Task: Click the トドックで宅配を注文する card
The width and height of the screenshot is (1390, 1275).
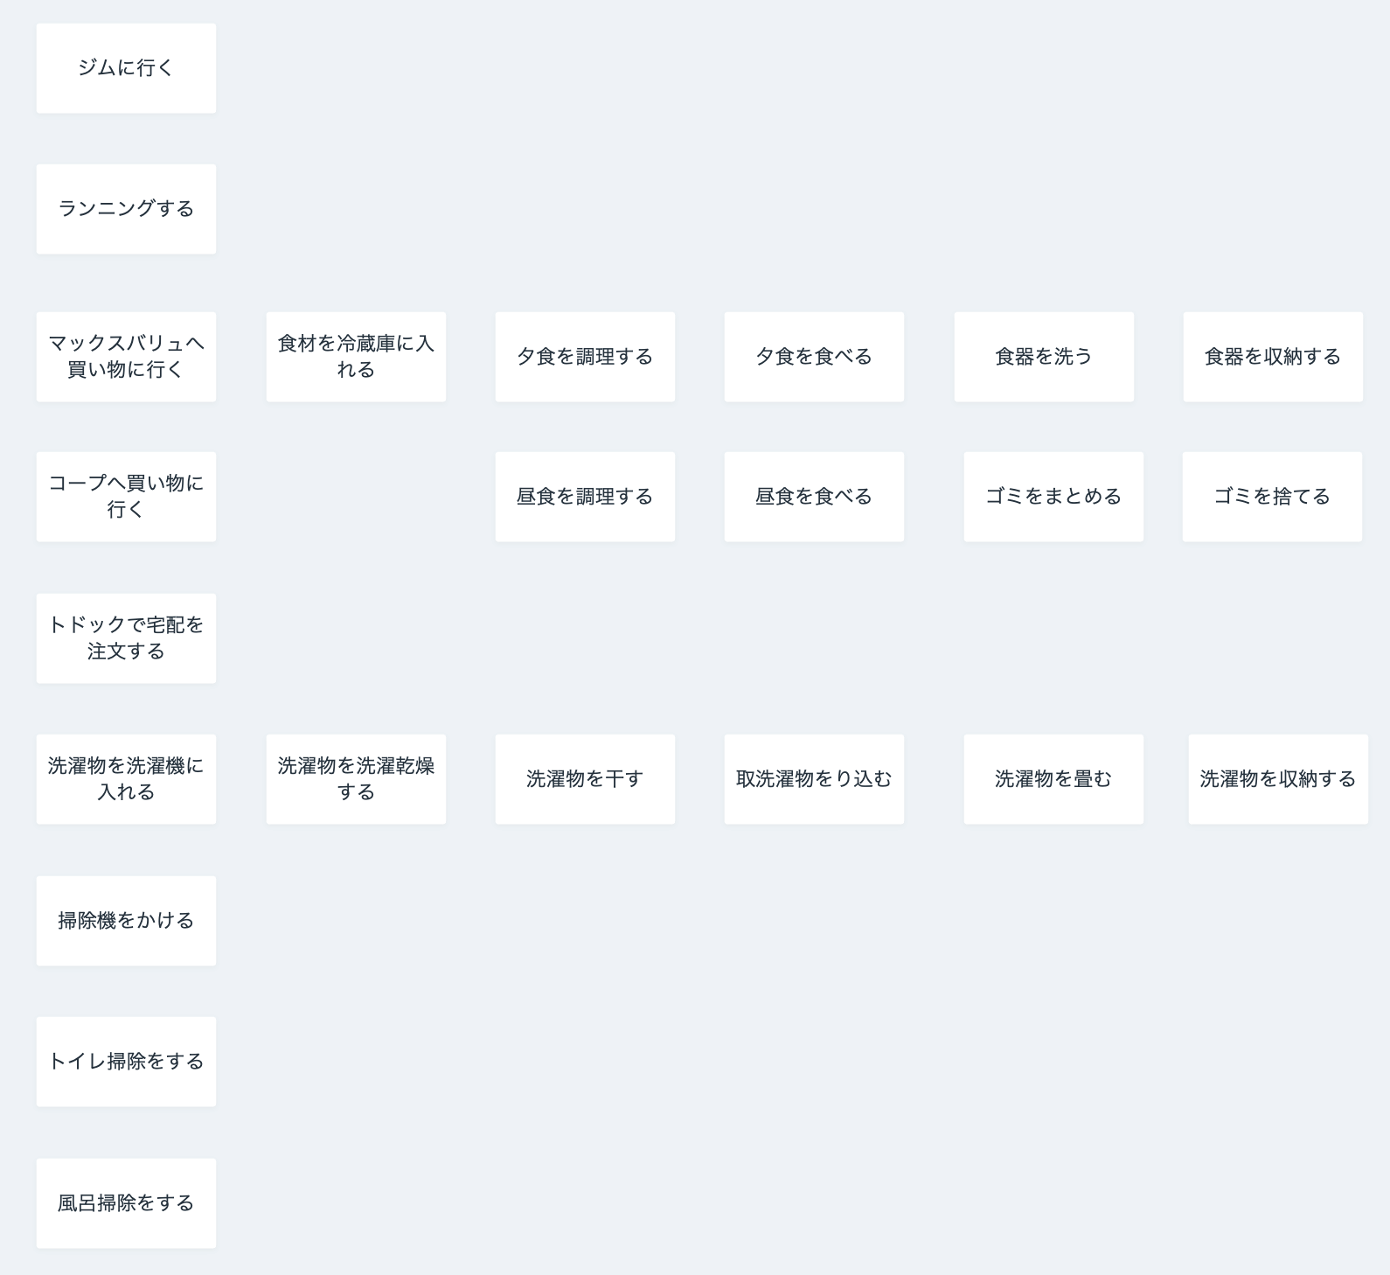Action: (126, 638)
